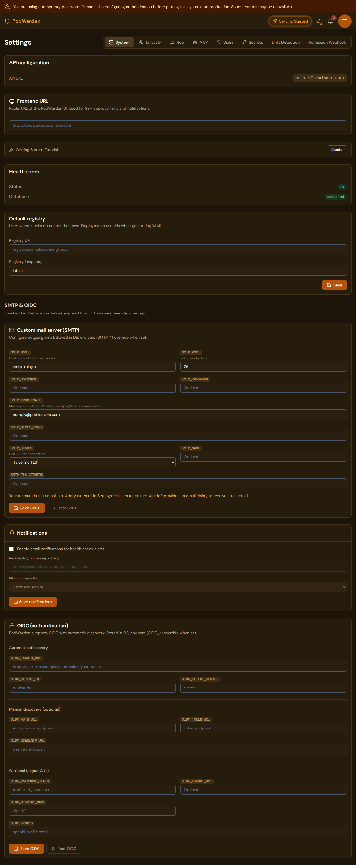Viewport: 356px width, 865px height.
Task: Click the sparkles assistant icon in header
Action: [318, 21]
